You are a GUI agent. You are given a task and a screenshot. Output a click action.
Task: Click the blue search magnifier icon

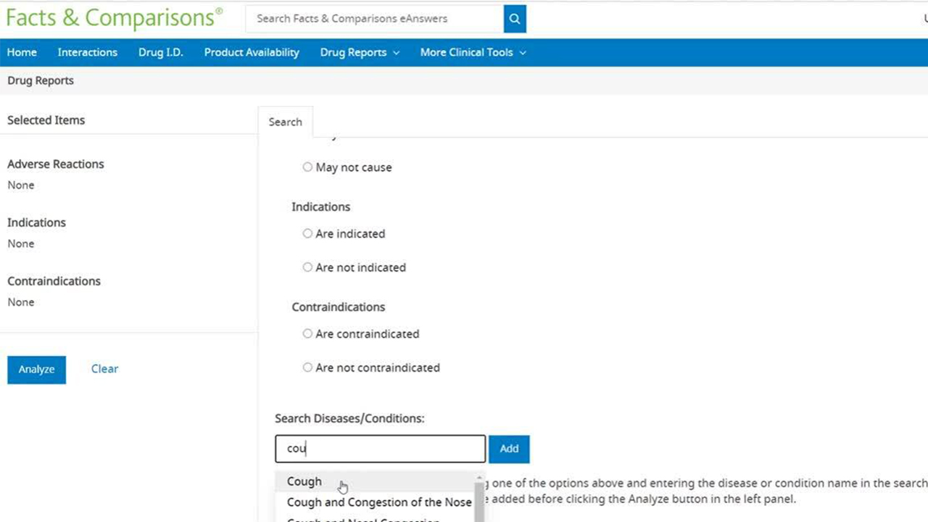pyautogui.click(x=515, y=19)
